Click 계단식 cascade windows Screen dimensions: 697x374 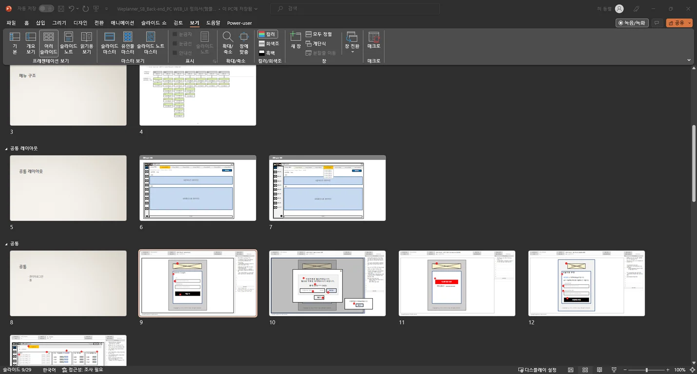pos(316,43)
